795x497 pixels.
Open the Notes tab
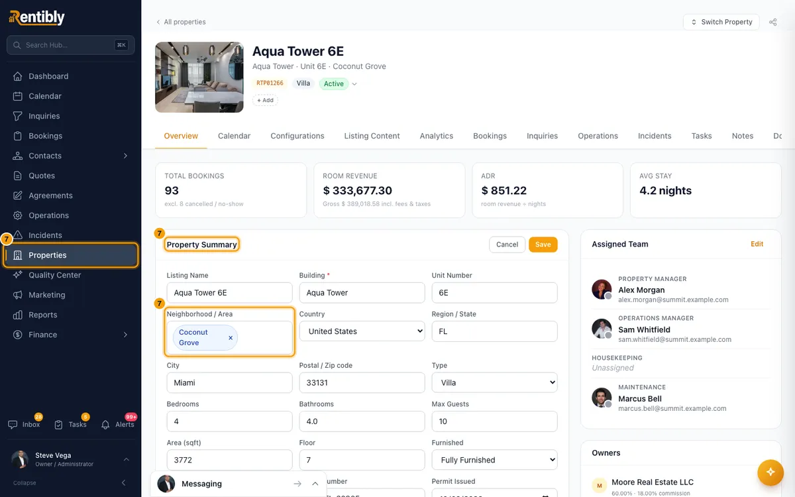coord(743,136)
